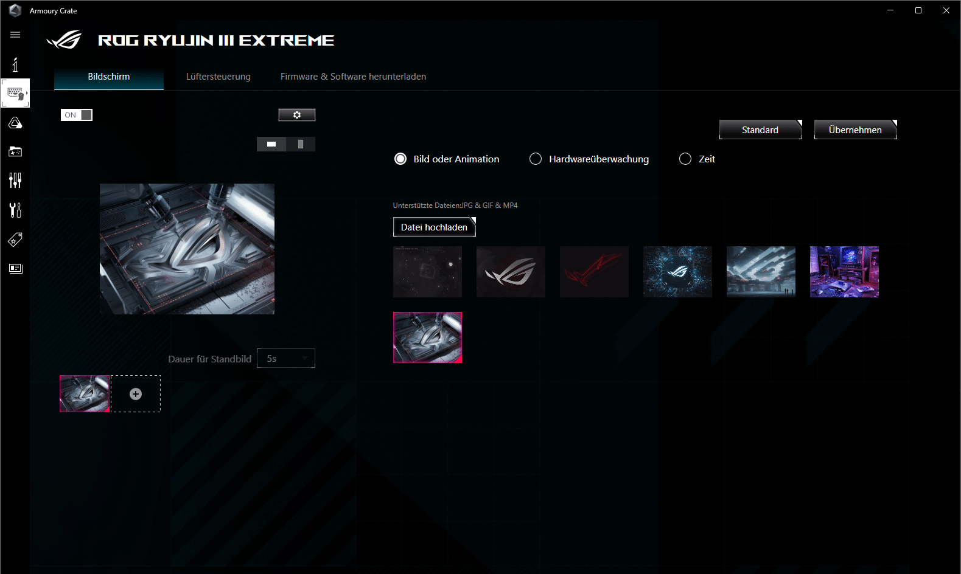Open the hamburger menu in sidebar

click(x=15, y=35)
